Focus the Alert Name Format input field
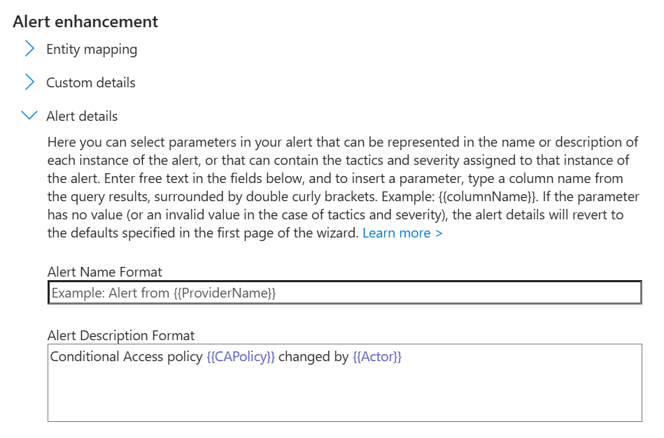This screenshot has width=664, height=438. click(x=344, y=293)
